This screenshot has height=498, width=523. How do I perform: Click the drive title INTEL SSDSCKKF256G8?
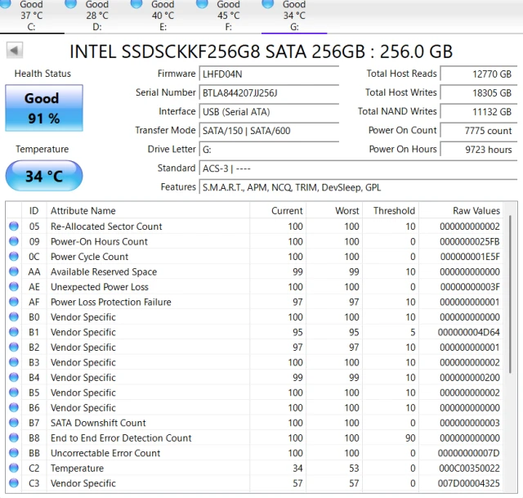click(x=261, y=52)
